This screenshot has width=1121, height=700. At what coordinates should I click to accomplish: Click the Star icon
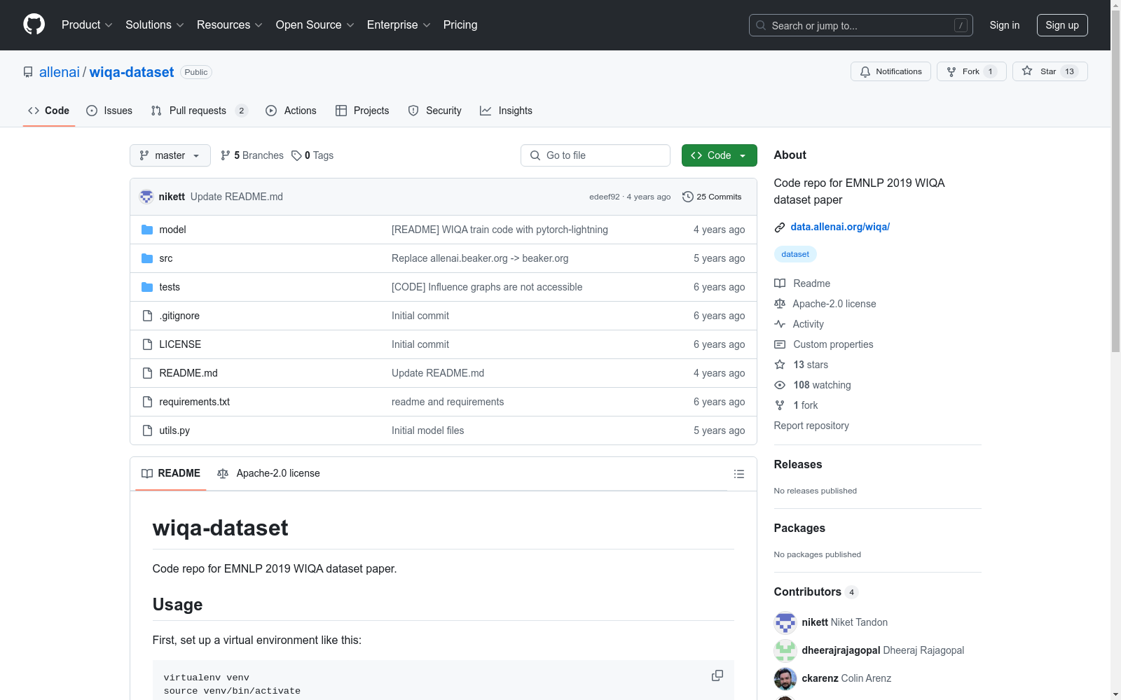pos(1027,71)
